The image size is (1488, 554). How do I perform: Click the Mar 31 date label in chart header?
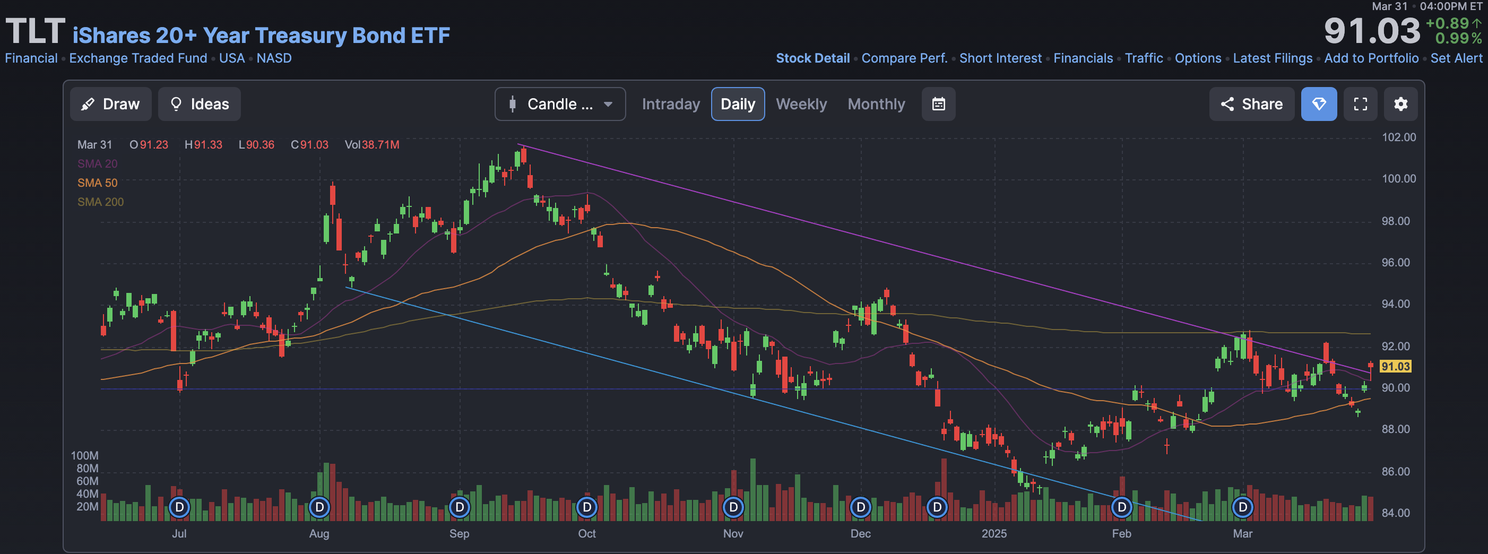pos(95,145)
